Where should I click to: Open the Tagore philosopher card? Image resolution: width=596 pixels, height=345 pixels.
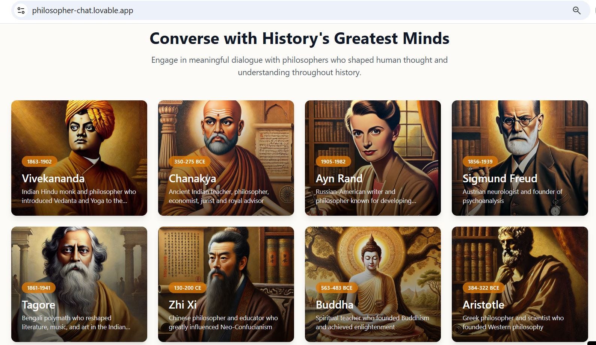(79, 284)
